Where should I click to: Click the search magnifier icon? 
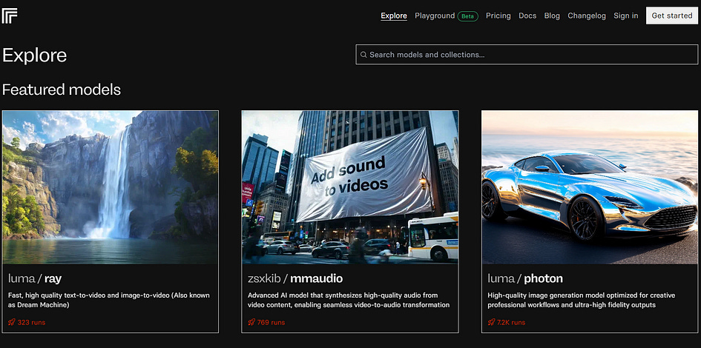[363, 55]
